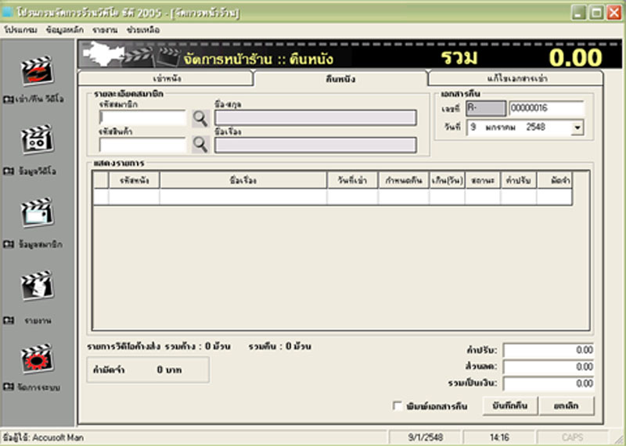Click the บันทึกคืน save button
626x446 pixels.
(510, 406)
